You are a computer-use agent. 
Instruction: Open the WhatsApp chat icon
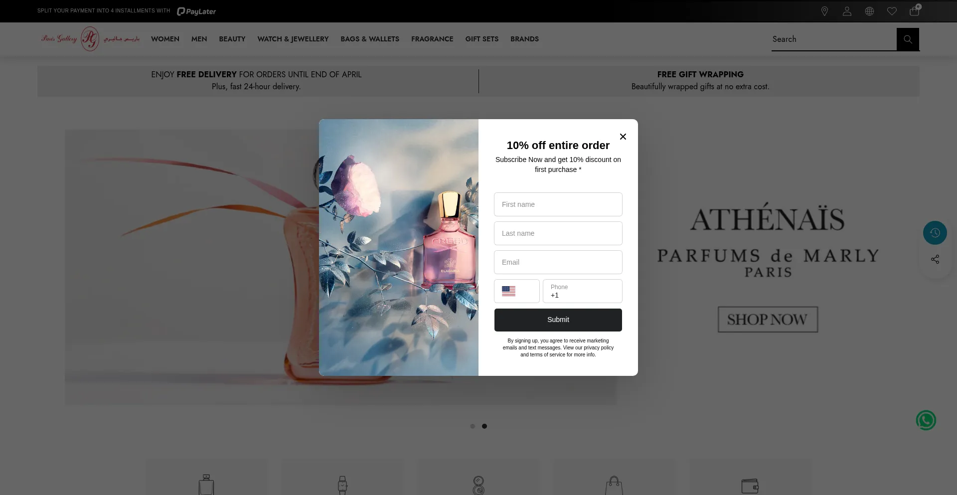[926, 420]
